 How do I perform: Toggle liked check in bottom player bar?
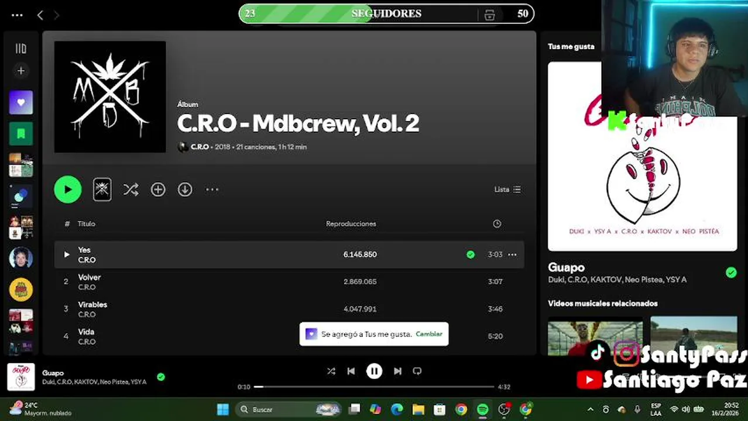(161, 377)
